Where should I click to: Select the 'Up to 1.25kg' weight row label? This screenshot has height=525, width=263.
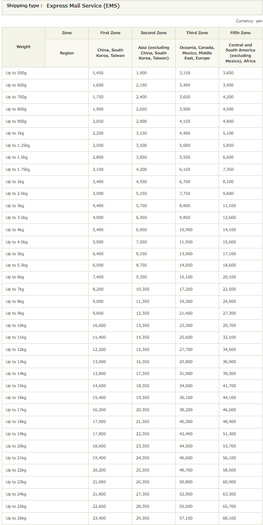point(18,145)
